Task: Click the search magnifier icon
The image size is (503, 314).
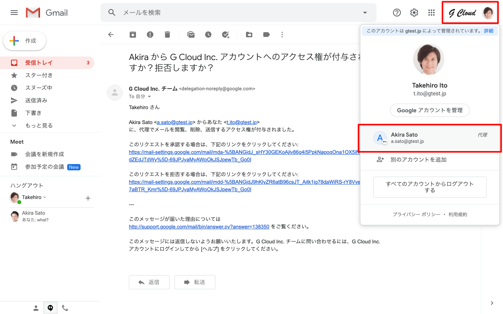Action: coord(112,13)
